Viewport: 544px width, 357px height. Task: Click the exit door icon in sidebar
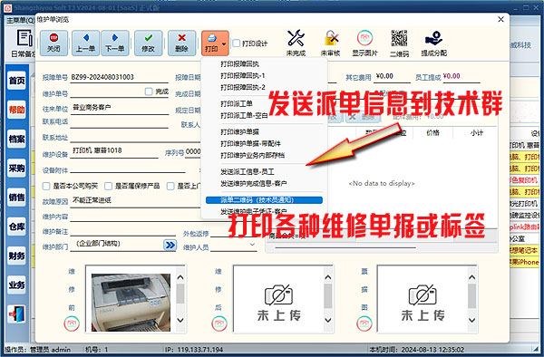[16, 314]
